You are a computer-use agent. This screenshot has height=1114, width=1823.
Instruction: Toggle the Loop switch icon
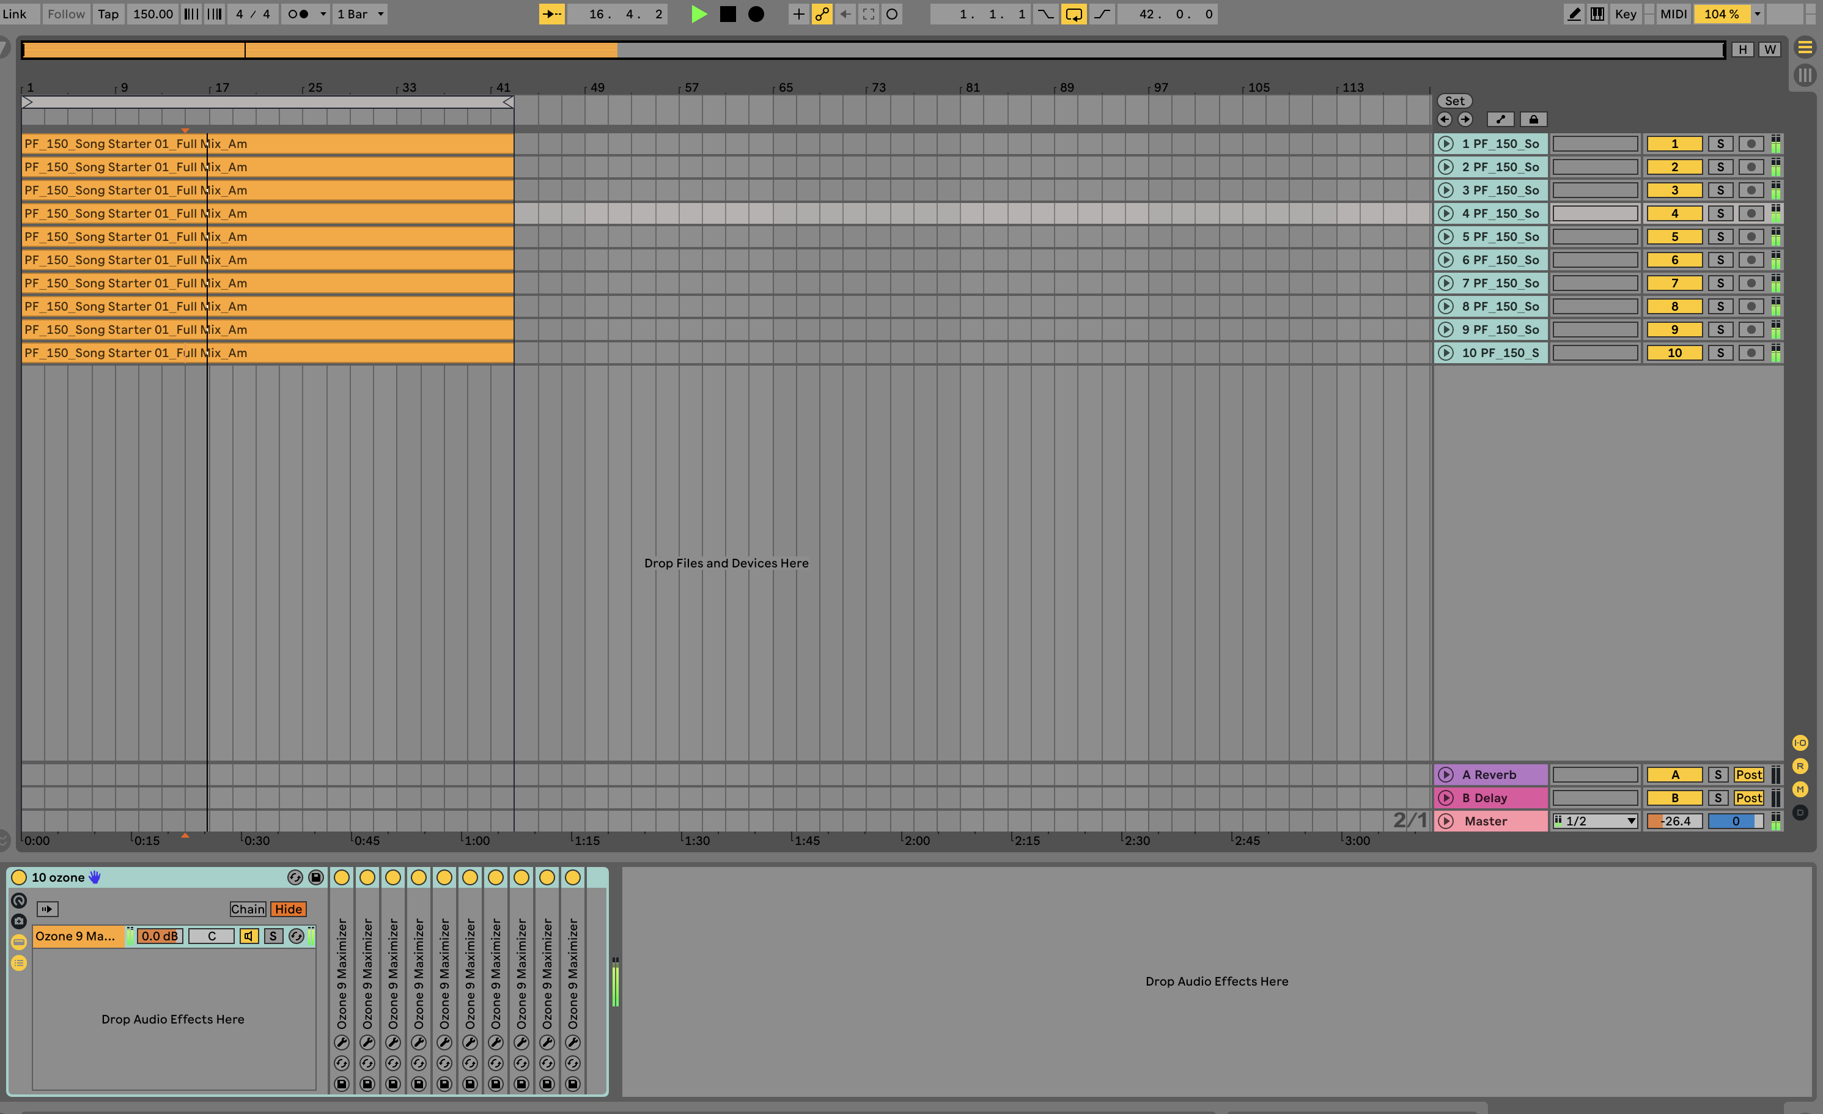(x=1074, y=14)
